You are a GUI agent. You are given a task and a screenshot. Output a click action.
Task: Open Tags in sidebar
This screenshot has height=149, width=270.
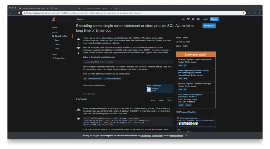point(57,40)
